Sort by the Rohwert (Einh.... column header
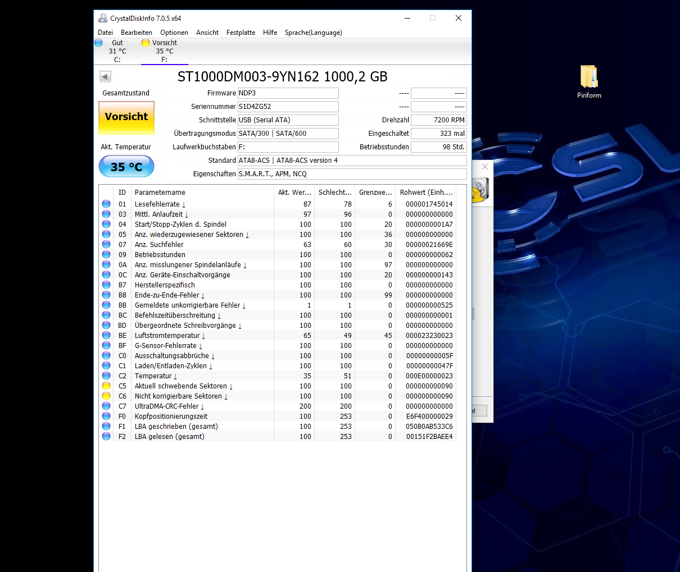 [x=426, y=192]
